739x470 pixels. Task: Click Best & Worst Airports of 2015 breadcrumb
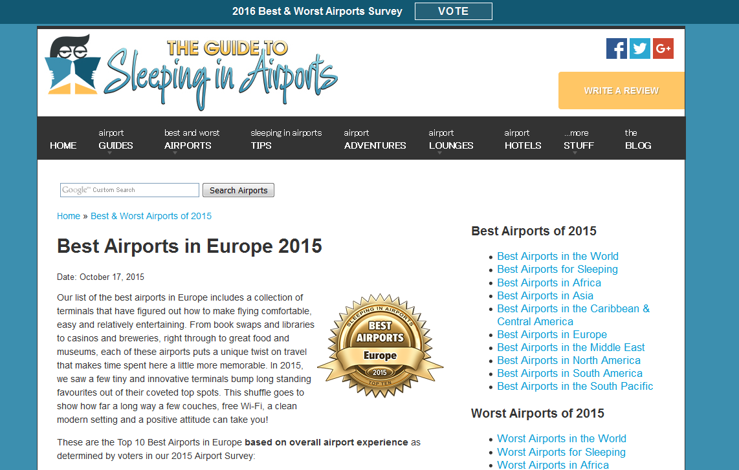point(151,216)
